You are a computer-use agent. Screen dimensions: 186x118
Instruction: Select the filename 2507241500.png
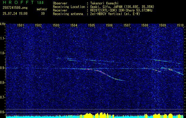click(x=15, y=8)
